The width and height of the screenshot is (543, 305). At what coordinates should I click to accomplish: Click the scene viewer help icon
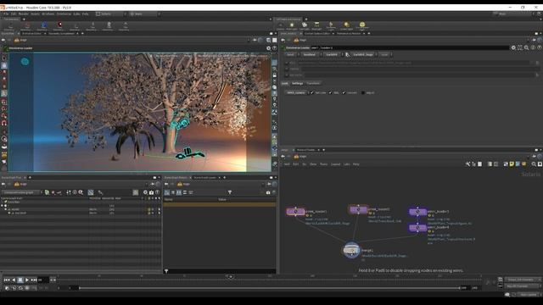point(274,48)
